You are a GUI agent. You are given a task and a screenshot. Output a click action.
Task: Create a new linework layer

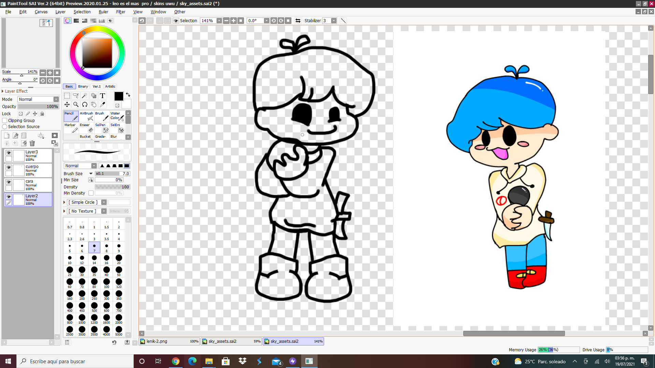coord(15,136)
